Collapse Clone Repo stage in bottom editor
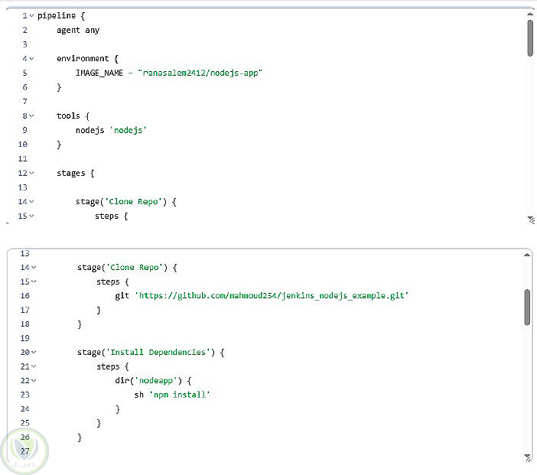 pyautogui.click(x=34, y=268)
